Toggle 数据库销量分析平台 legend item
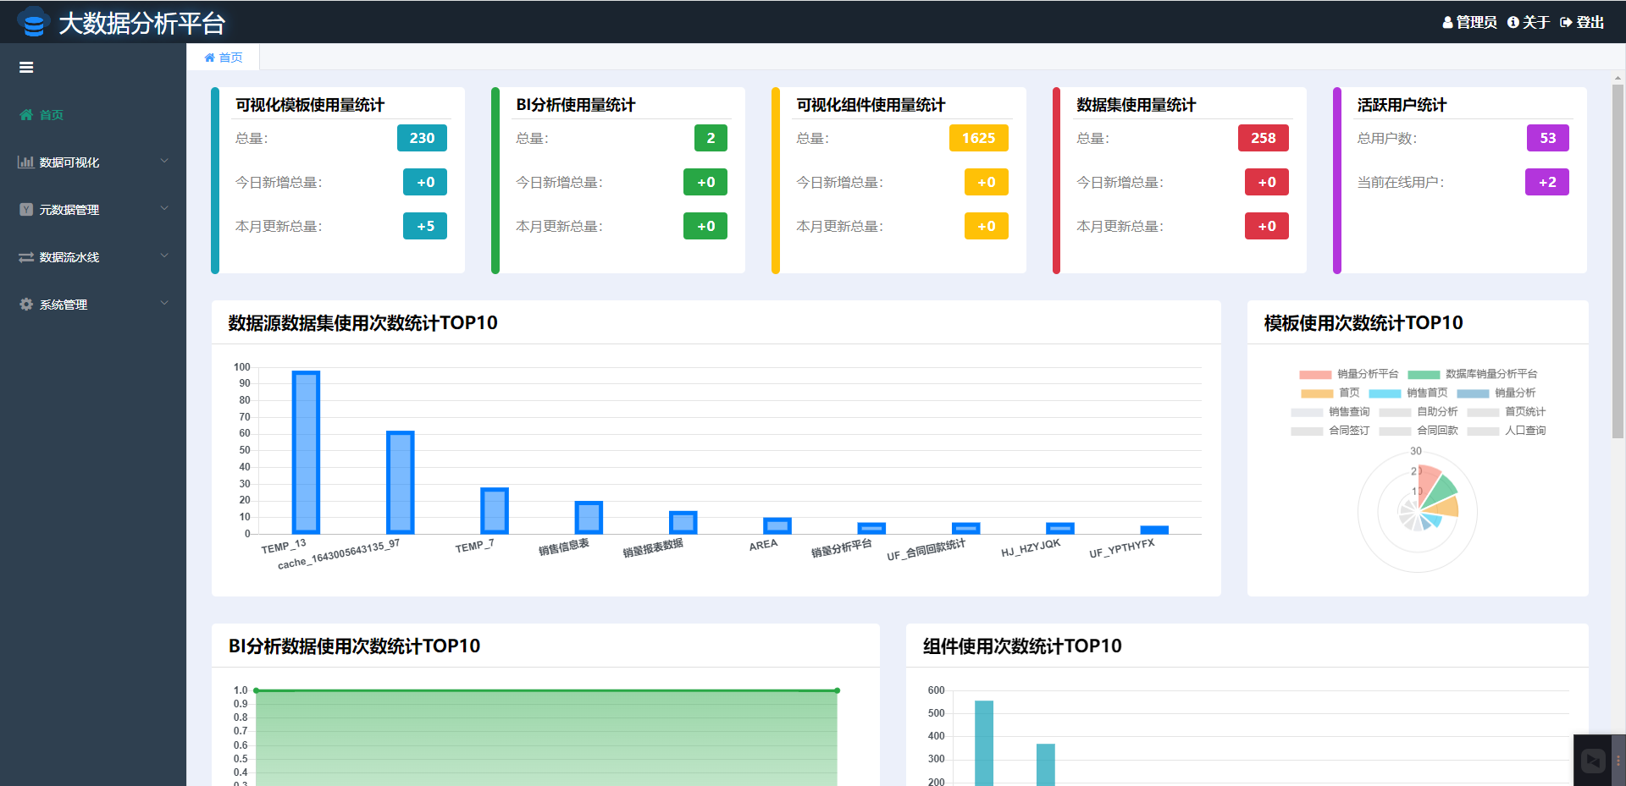Image resolution: width=1626 pixels, height=786 pixels. 1472,374
